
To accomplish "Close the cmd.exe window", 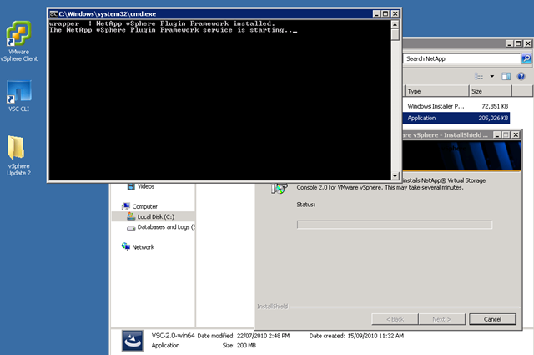I will pos(395,14).
